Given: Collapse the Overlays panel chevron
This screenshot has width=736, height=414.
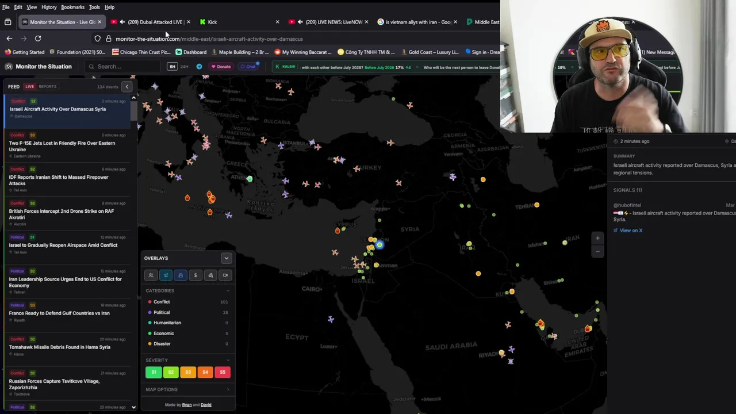Looking at the screenshot, I should 226,258.
